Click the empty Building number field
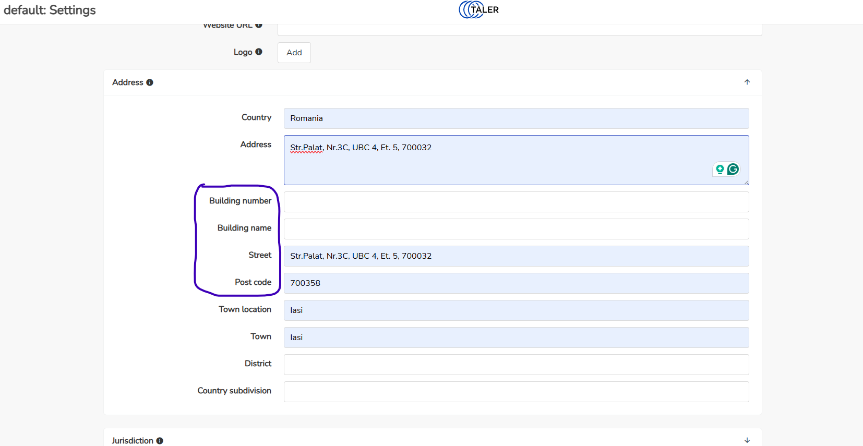Viewport: 863px width, 446px height. click(516, 202)
